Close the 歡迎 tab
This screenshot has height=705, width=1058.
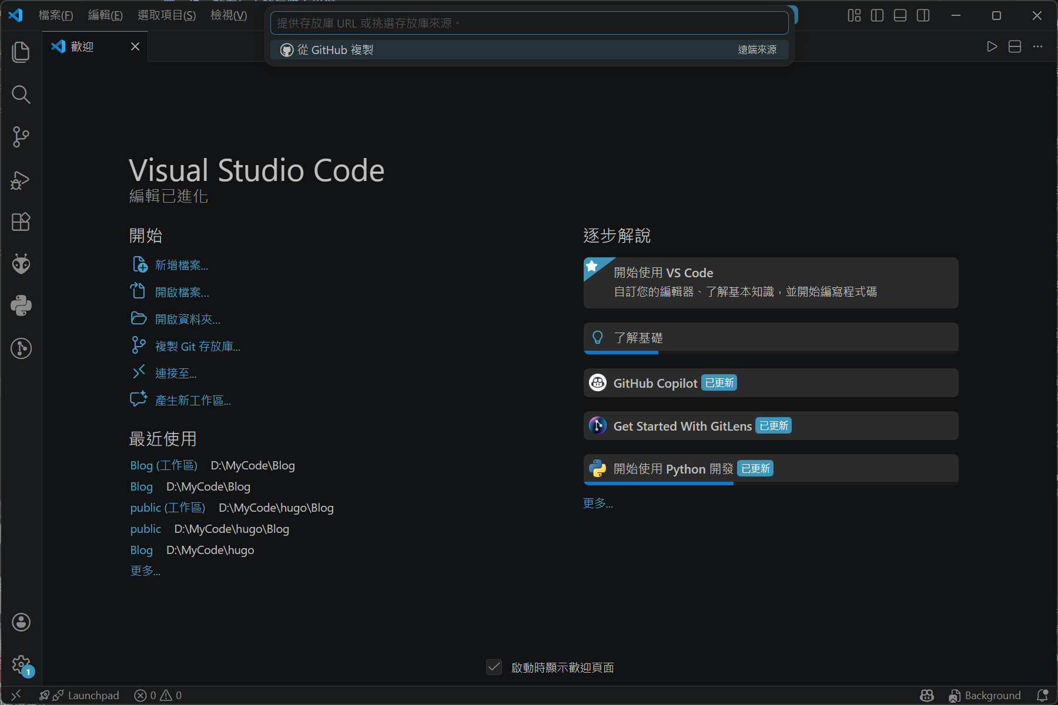[135, 46]
